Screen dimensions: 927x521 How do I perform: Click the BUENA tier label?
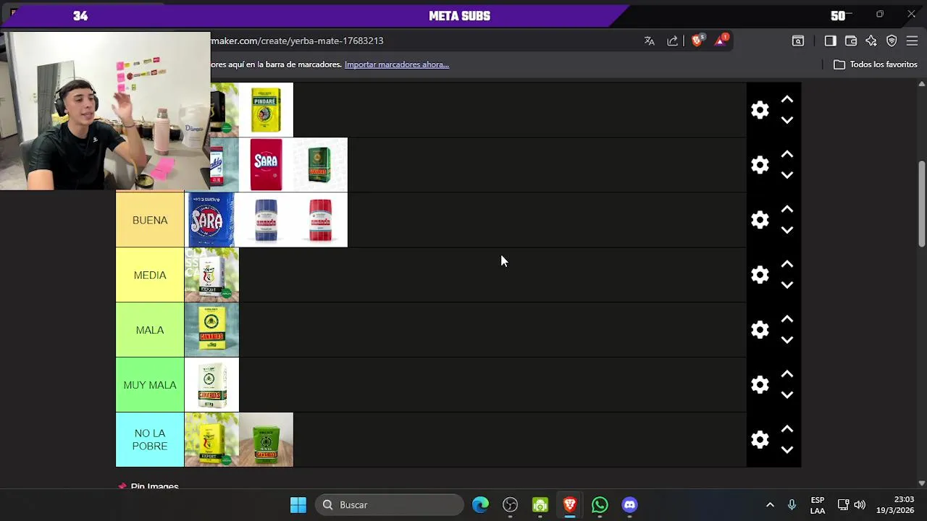click(x=150, y=220)
